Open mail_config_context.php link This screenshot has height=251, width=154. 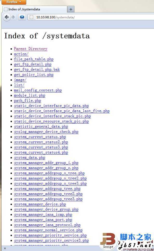[x=38, y=90]
